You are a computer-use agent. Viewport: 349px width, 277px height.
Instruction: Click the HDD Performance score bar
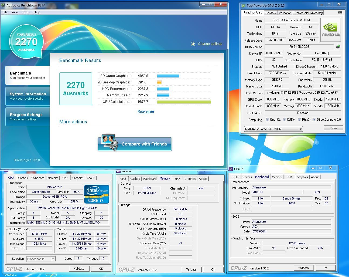pyautogui.click(x=163, y=89)
